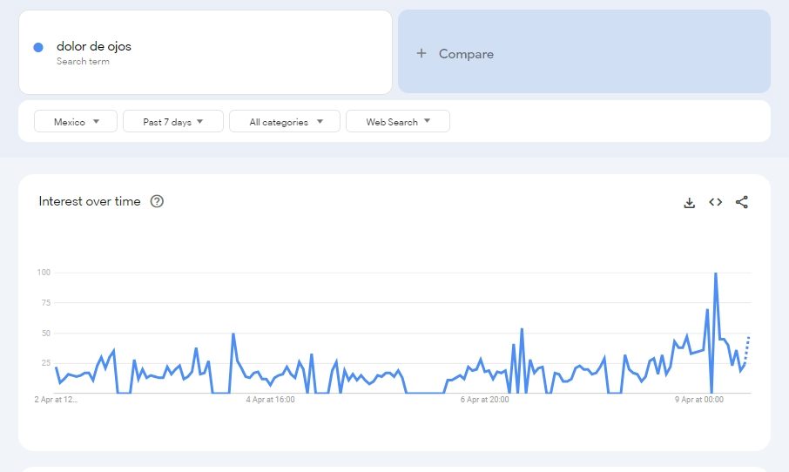
Task: Add a comparison term with Compare
Action: click(584, 51)
